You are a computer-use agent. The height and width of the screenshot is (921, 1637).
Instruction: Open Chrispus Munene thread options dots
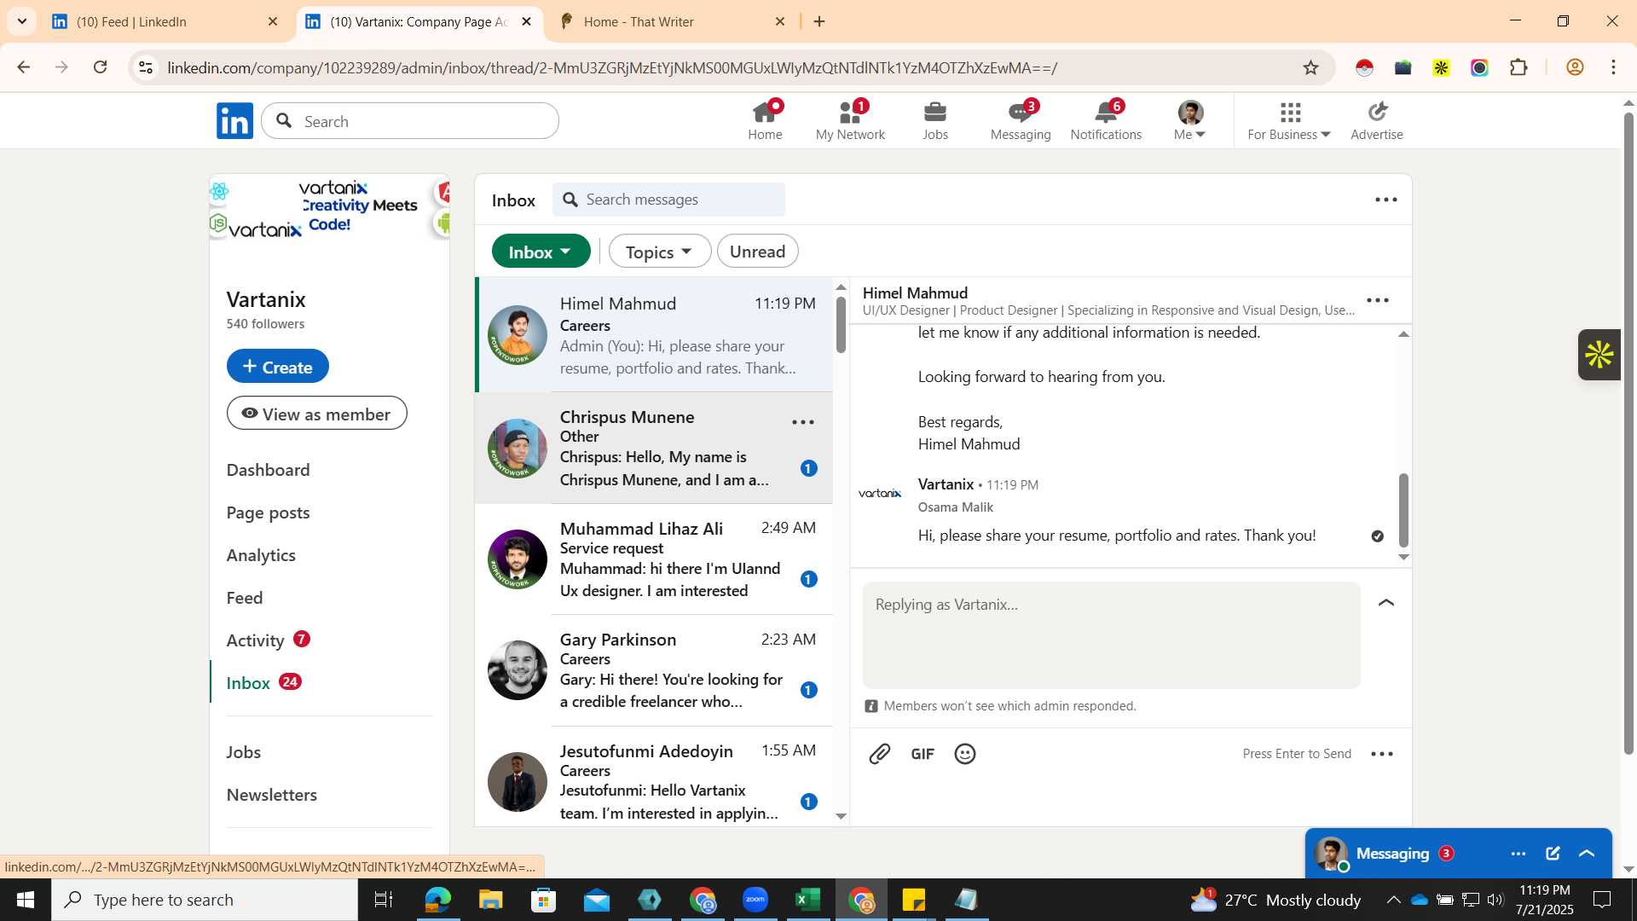(803, 422)
